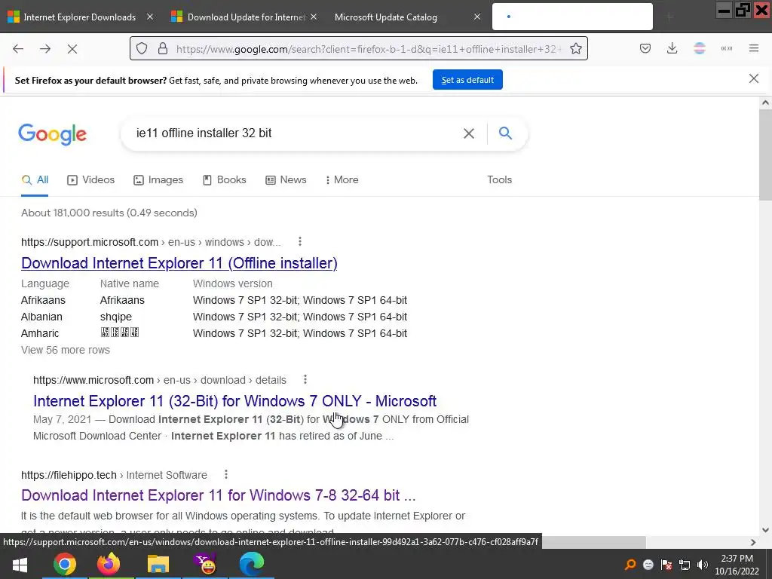Open the toolbar extension icon left of the menu
Viewport: 772px width, 579px height.
727,48
